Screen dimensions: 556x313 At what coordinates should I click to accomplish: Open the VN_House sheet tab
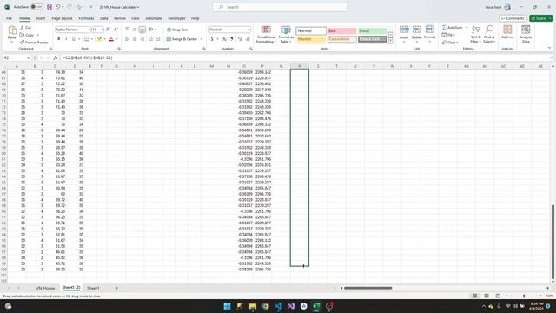(45, 288)
